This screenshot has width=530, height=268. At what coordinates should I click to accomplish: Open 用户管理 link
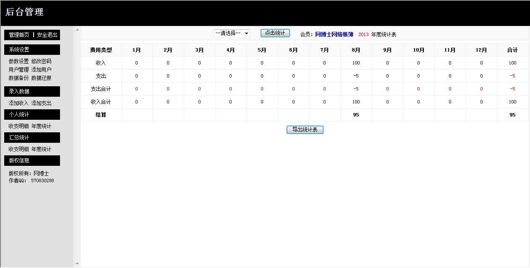pyautogui.click(x=18, y=70)
